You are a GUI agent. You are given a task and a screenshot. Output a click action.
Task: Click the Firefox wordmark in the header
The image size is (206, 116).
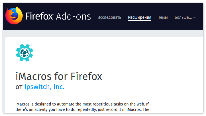[39, 16]
